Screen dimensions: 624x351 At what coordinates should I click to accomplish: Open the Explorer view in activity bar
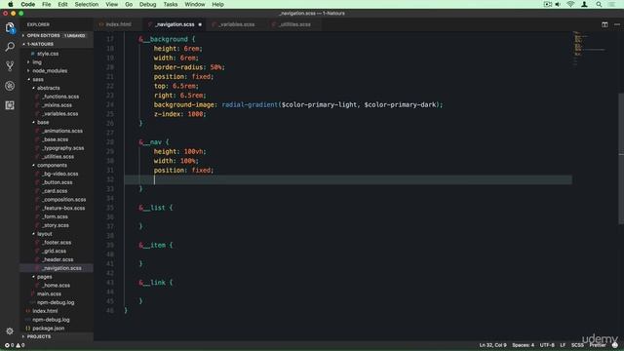tap(10, 27)
